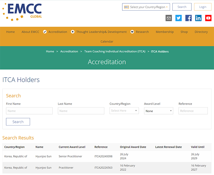This screenshot has height=175, width=214.
Task: Click Korea, Republic of in the ITCA20240098 row
Action: 16,156
